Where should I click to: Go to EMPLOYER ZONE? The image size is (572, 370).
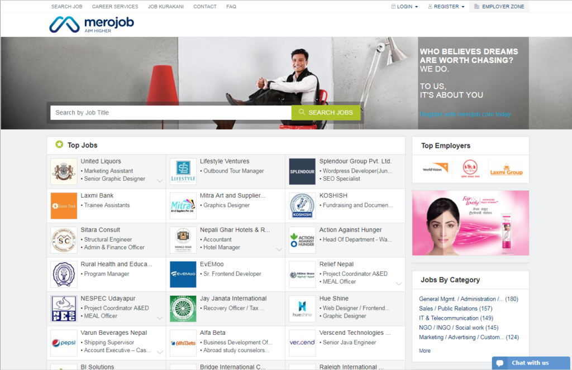point(499,7)
